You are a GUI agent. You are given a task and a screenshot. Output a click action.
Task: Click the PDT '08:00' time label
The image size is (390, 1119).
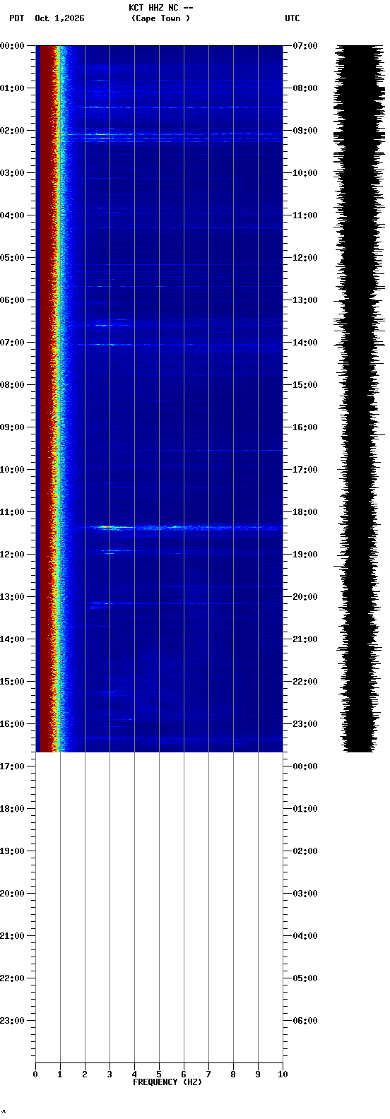tap(12, 385)
